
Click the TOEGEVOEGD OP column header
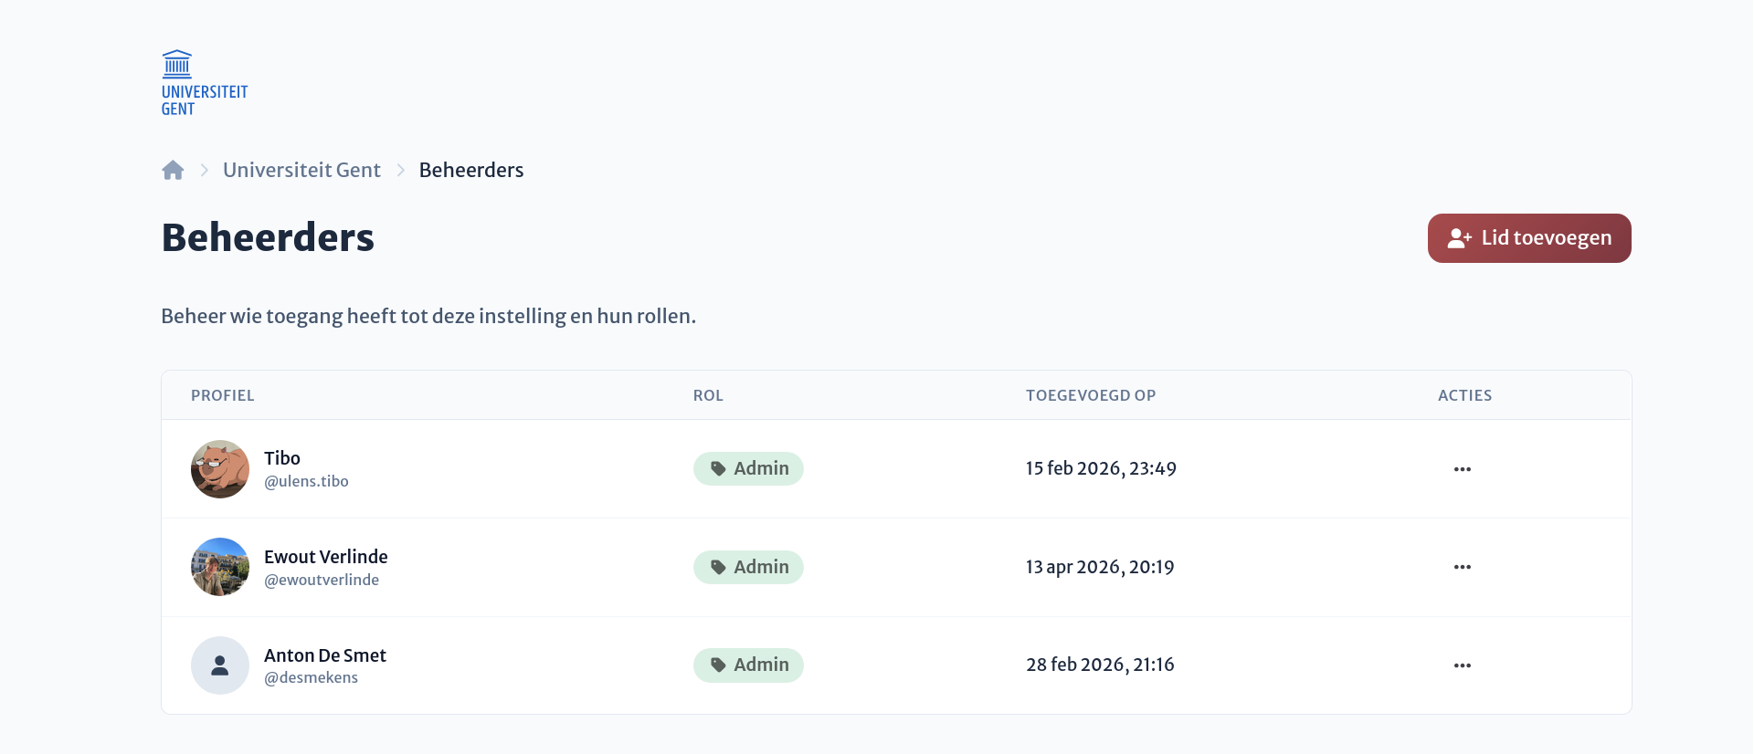(x=1091, y=395)
